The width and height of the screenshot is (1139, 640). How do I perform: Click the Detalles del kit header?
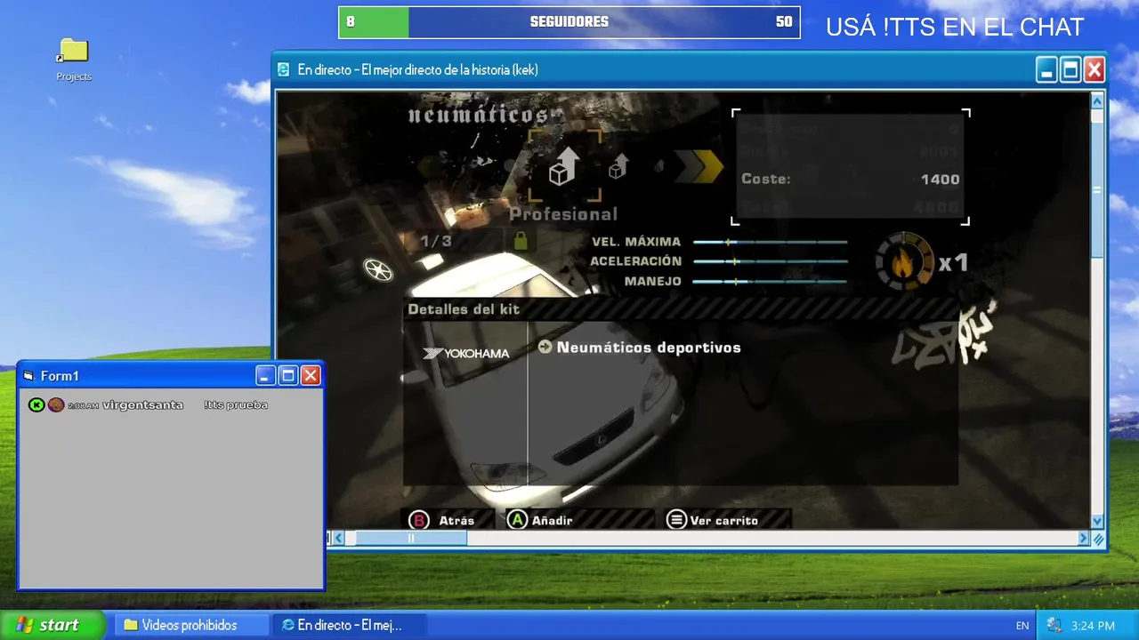(x=464, y=309)
